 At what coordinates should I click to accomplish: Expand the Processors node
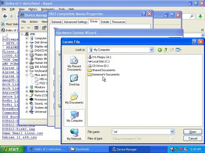pos(27,99)
